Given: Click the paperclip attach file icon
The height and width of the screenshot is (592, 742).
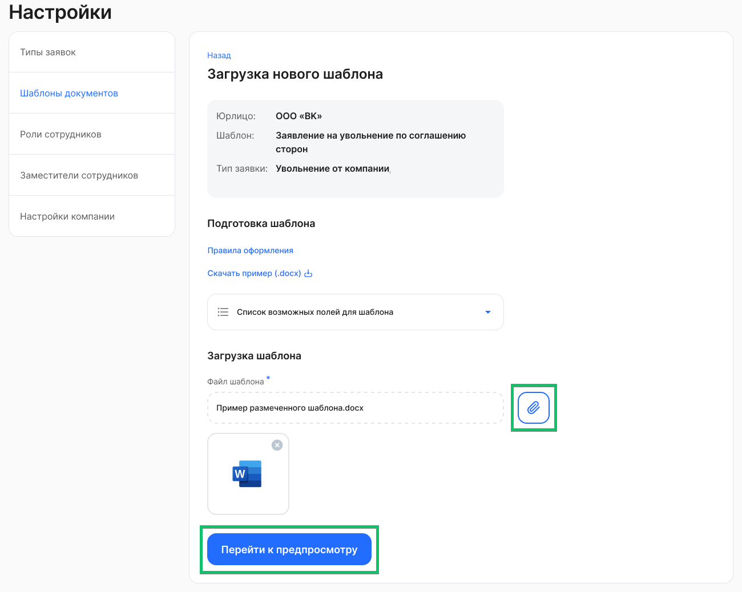Looking at the screenshot, I should coord(534,408).
